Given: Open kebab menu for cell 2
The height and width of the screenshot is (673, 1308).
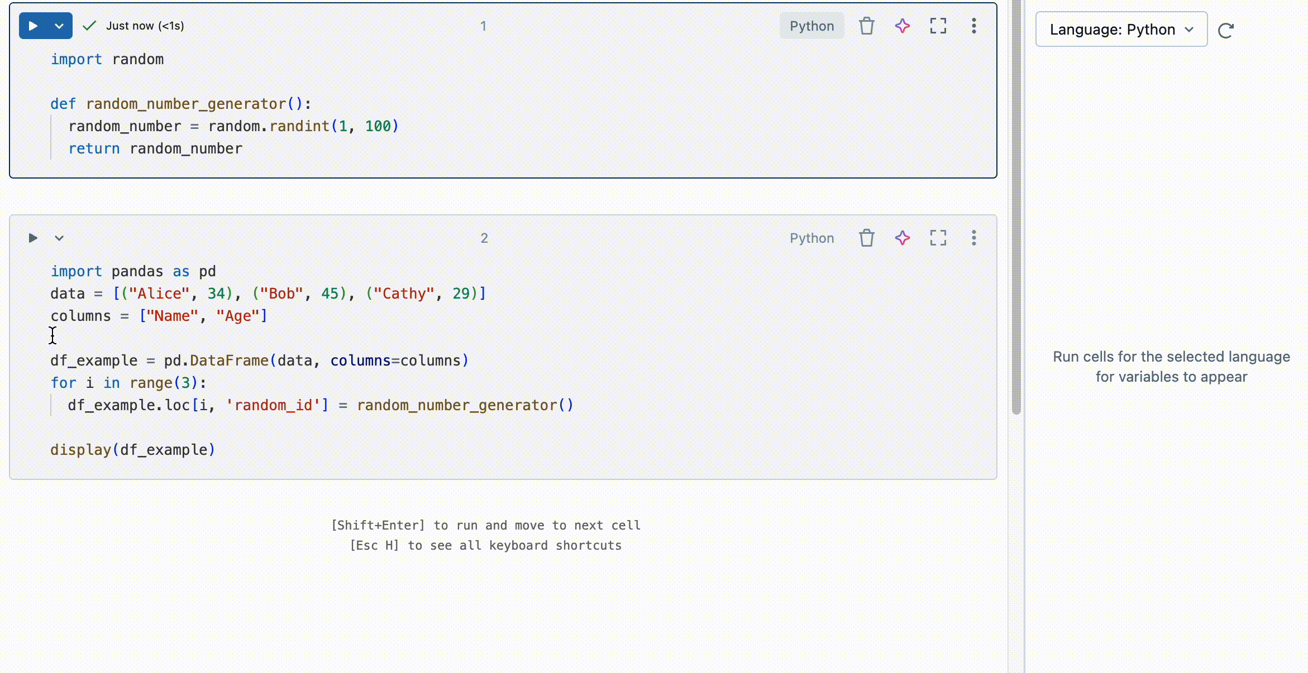Looking at the screenshot, I should coord(973,238).
